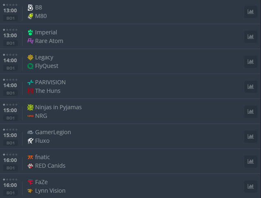The height and width of the screenshot is (198, 261).
Task: Click the FaZe team logo
Action: [30, 182]
